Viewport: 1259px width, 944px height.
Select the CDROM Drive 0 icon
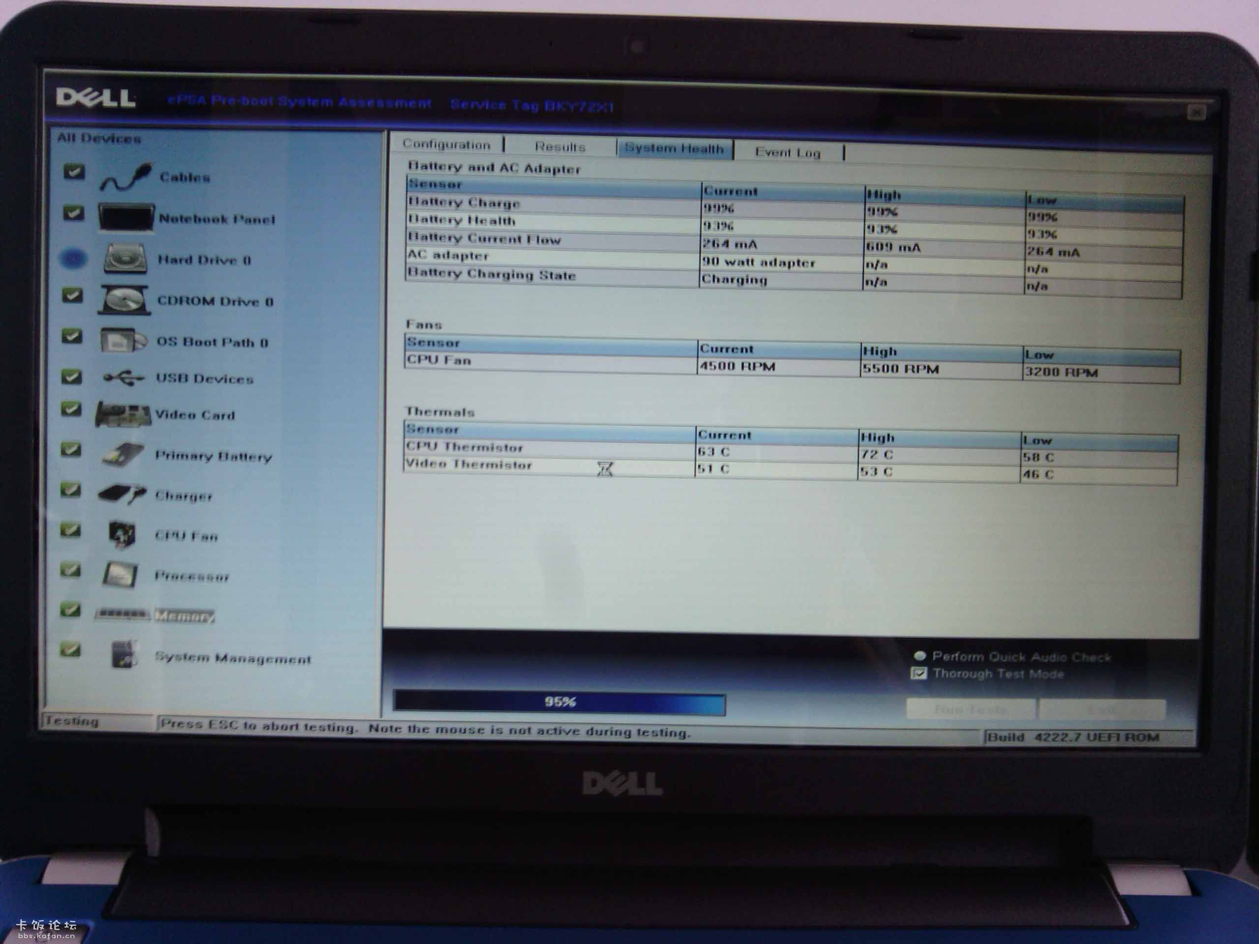coord(124,300)
